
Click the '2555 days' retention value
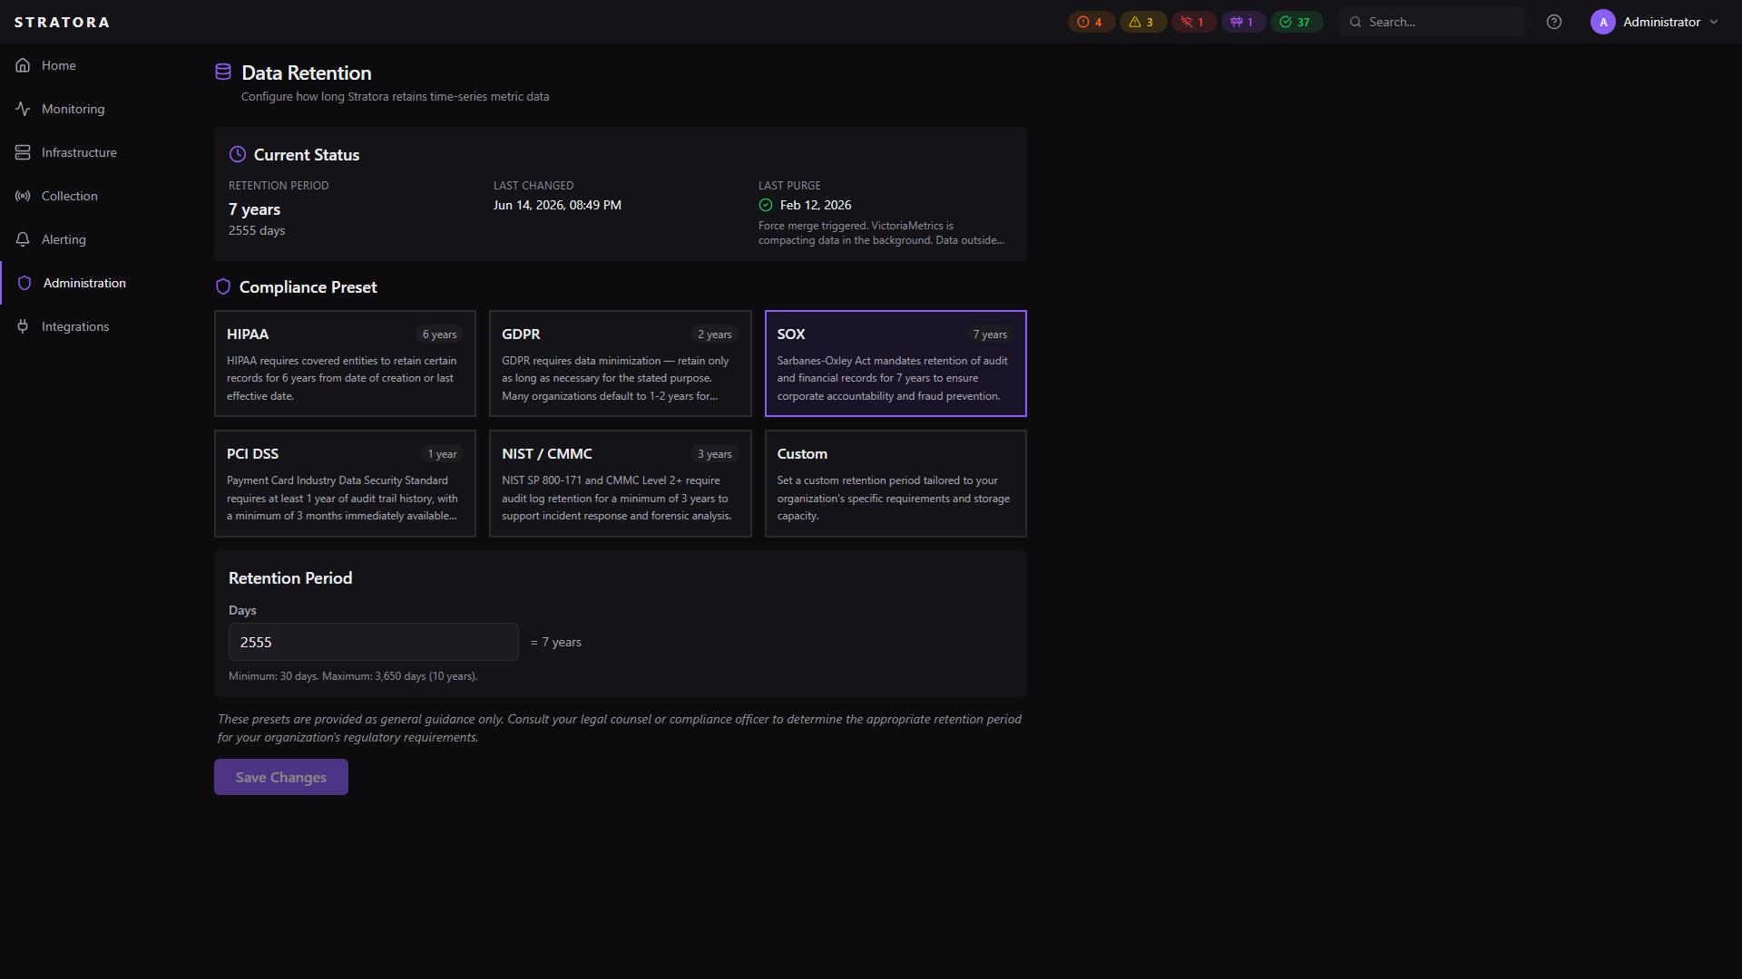coord(257,230)
